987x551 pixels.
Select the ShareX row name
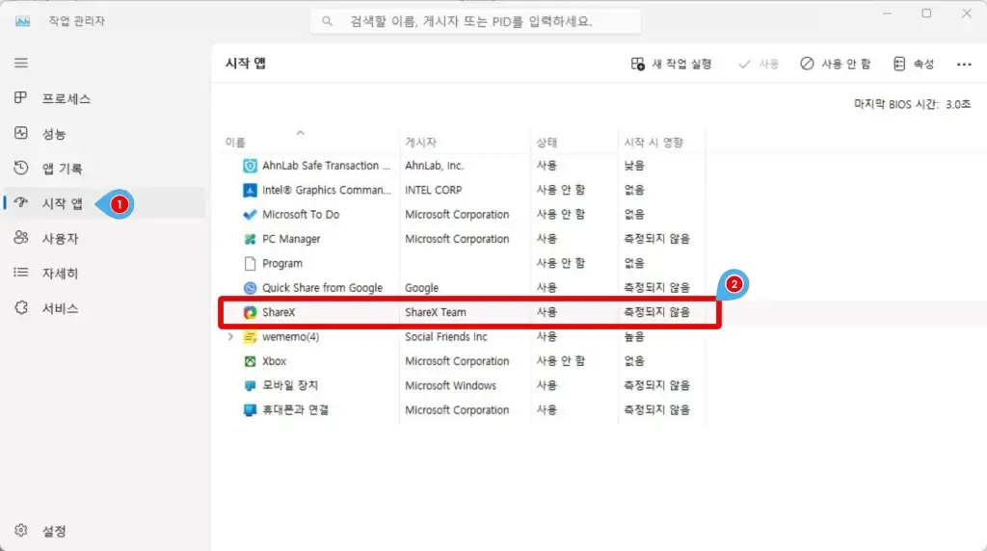point(279,312)
